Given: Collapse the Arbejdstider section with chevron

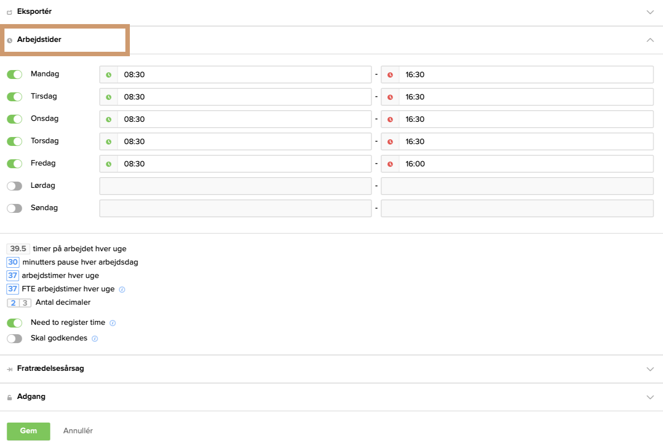Looking at the screenshot, I should [x=650, y=40].
